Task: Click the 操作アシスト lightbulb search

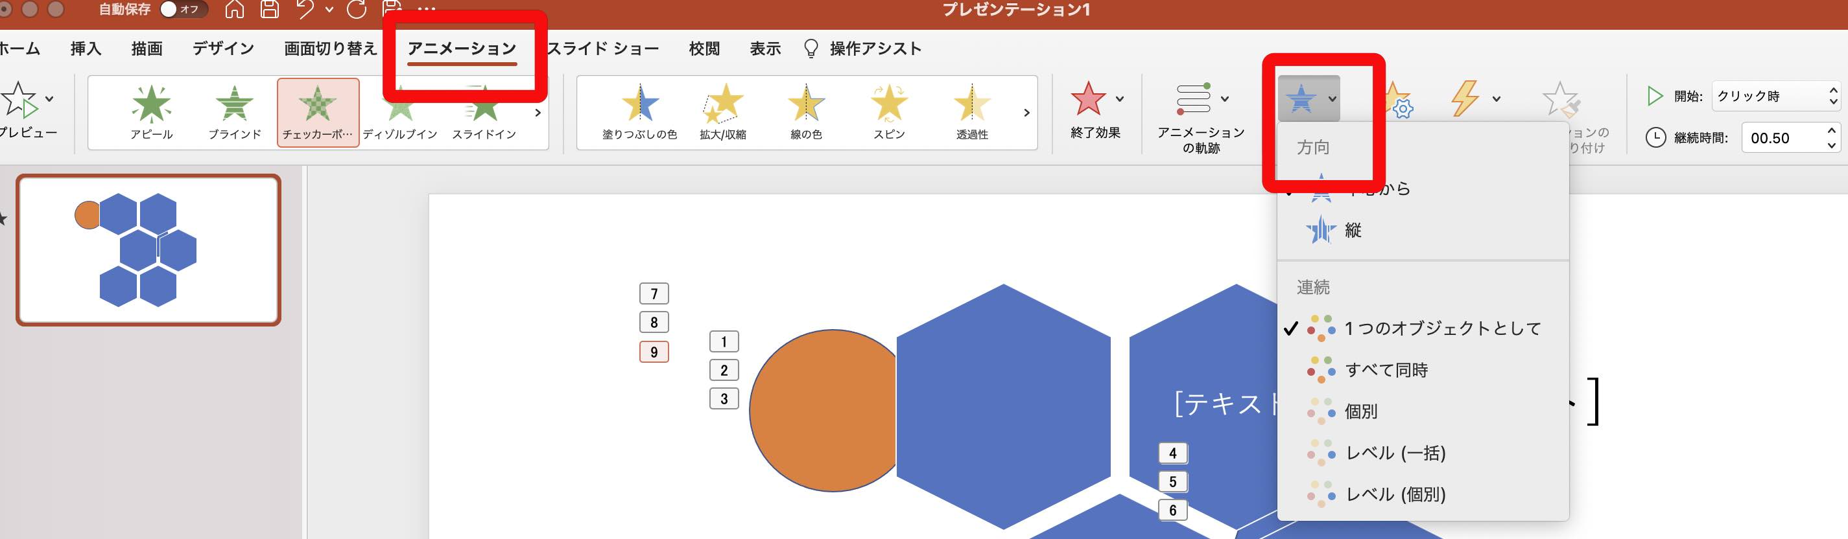Action: click(x=863, y=48)
